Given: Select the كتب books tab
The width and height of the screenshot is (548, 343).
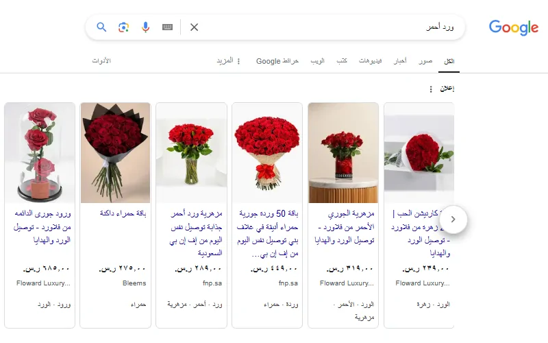Looking at the screenshot, I should (x=342, y=61).
